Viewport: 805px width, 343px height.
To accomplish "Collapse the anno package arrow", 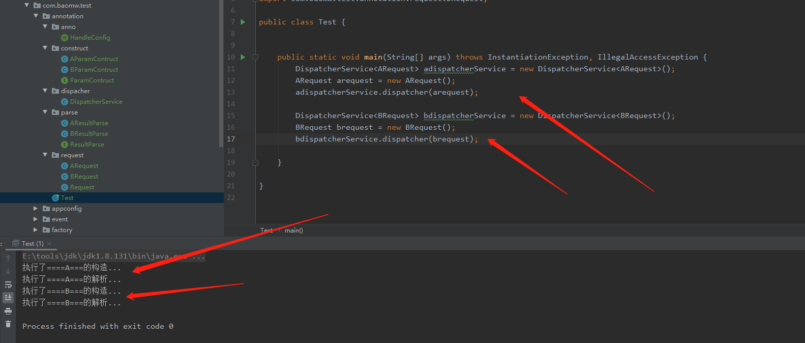I will click(45, 26).
